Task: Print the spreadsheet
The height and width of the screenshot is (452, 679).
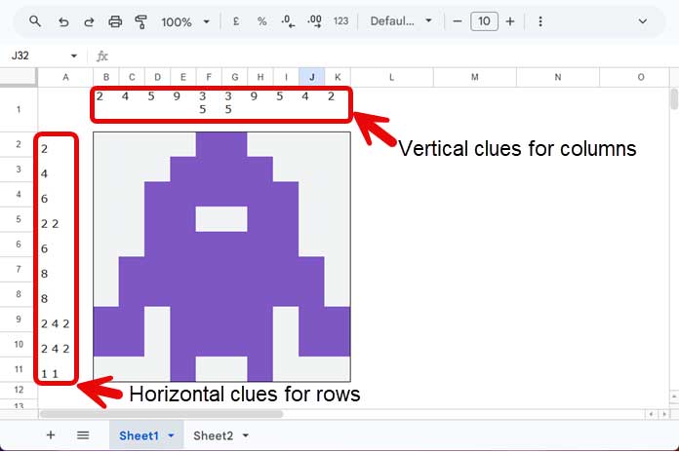Action: 115,21
